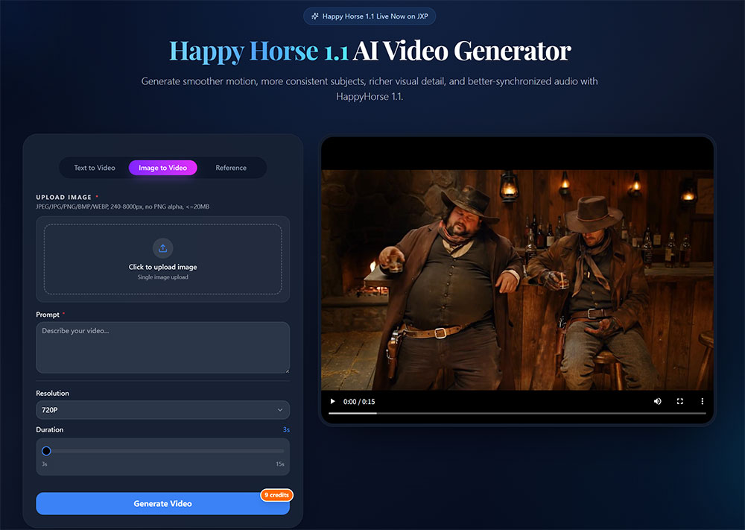
Task: Click the 15s maximum label under slider
Action: click(280, 464)
